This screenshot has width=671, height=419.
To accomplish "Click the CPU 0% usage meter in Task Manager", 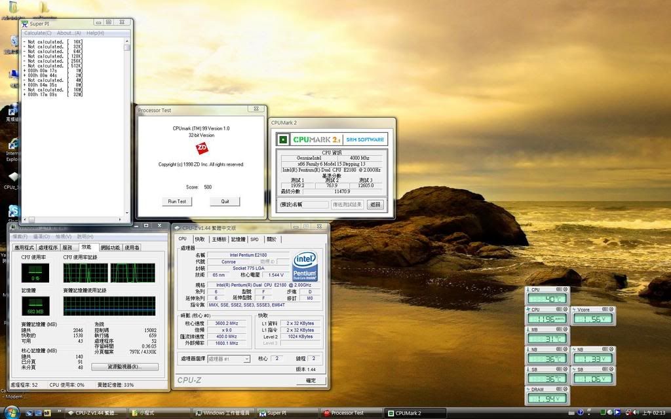I will [x=35, y=273].
